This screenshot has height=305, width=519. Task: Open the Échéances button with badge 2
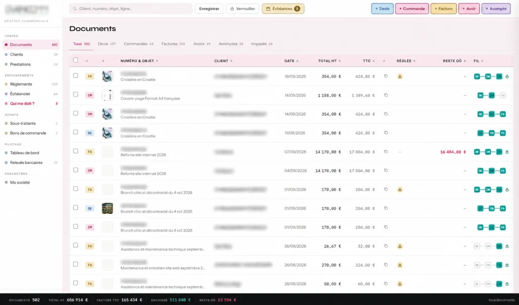[x=283, y=9]
